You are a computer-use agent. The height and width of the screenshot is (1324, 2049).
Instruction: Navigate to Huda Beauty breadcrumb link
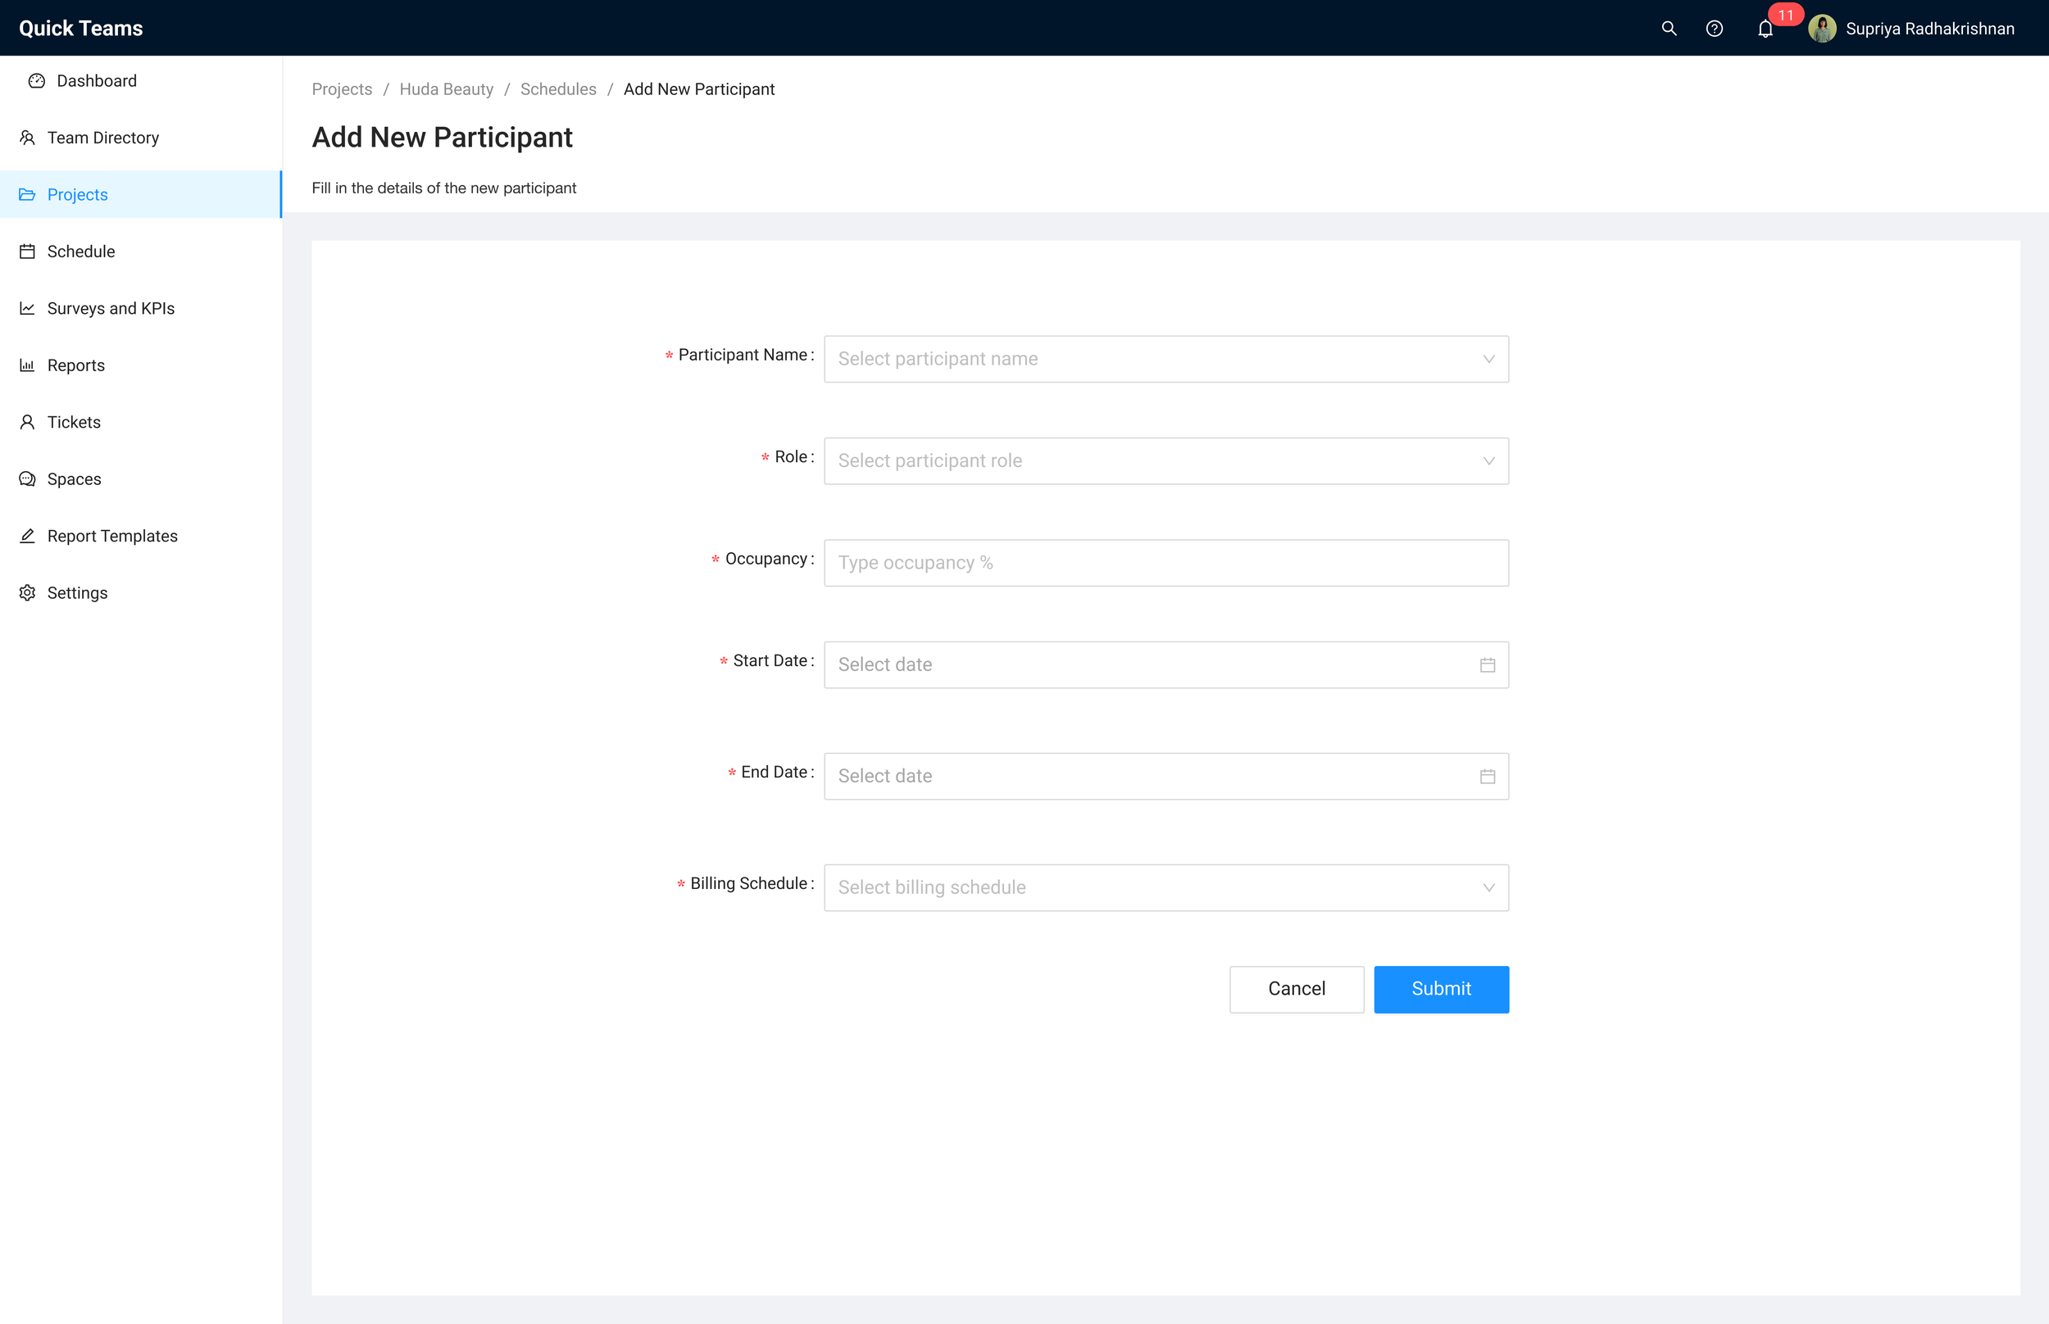(x=445, y=89)
